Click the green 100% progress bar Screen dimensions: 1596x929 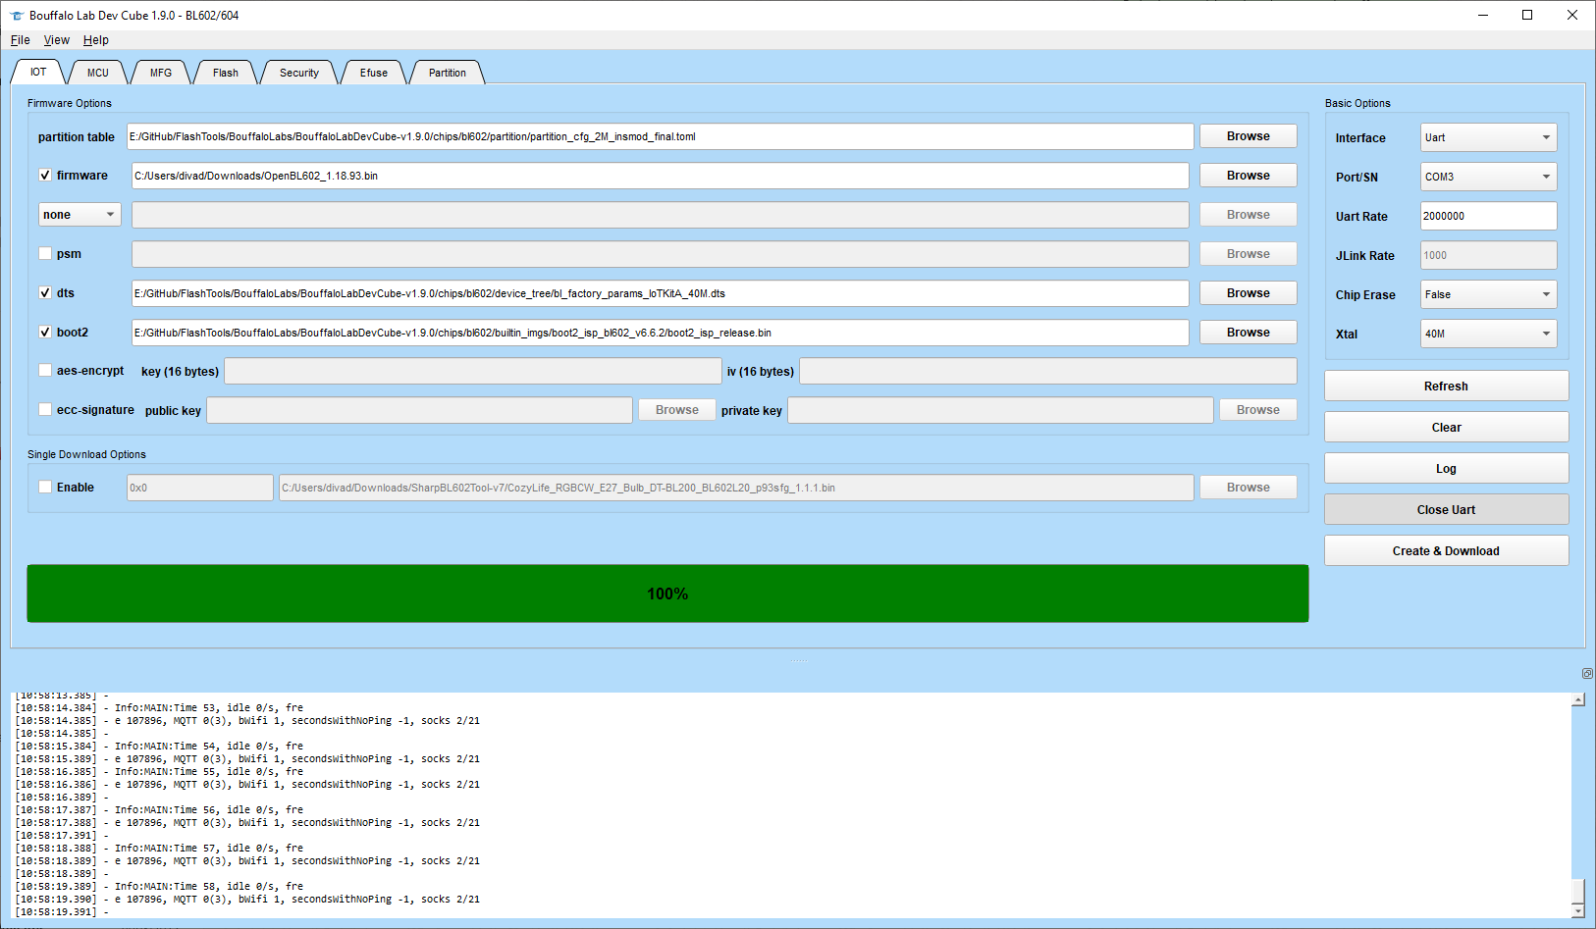(x=667, y=594)
